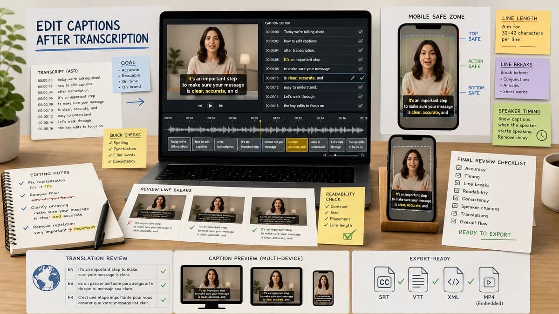
Task: Tick the Translations checkbox in Final Review Checklist
Action: [x=455, y=214]
